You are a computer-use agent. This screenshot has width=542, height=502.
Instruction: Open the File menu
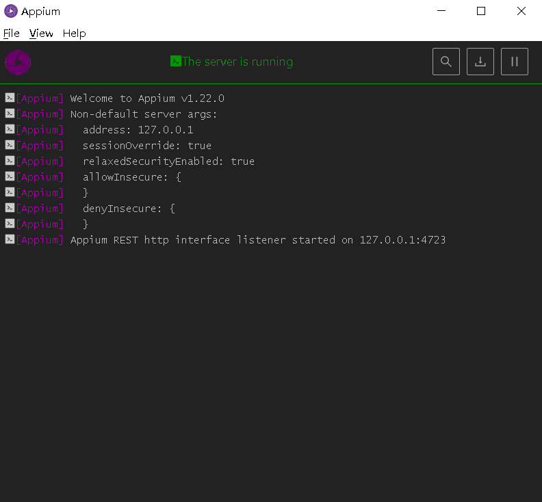pos(12,34)
